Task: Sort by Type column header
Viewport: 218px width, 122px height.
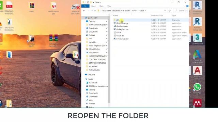Action: coord(174,16)
